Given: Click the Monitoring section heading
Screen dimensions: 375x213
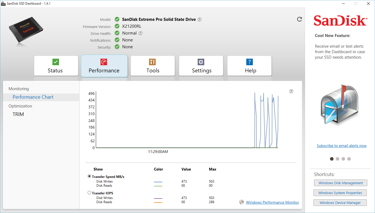Looking at the screenshot, I should pos(19,89).
